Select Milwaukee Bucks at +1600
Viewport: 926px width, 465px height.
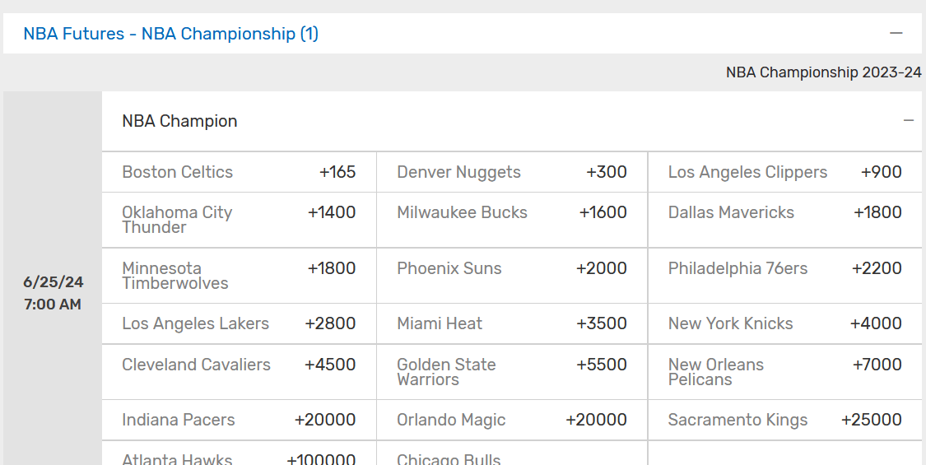(511, 212)
